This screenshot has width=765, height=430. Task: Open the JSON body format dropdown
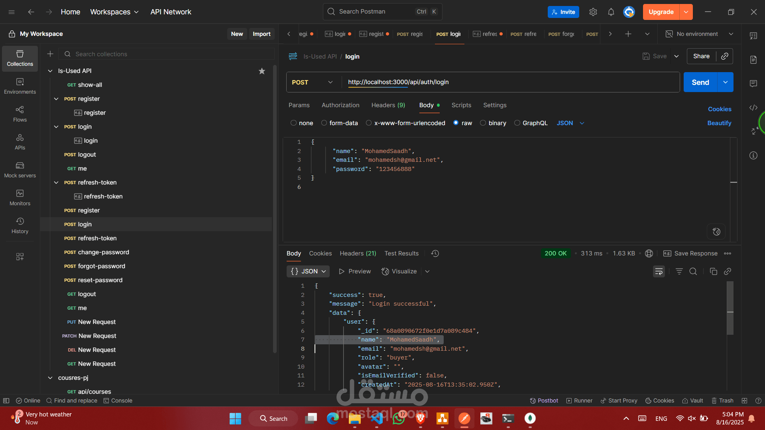tap(570, 123)
